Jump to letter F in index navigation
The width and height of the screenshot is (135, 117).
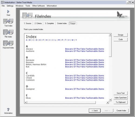[x=43, y=40]
